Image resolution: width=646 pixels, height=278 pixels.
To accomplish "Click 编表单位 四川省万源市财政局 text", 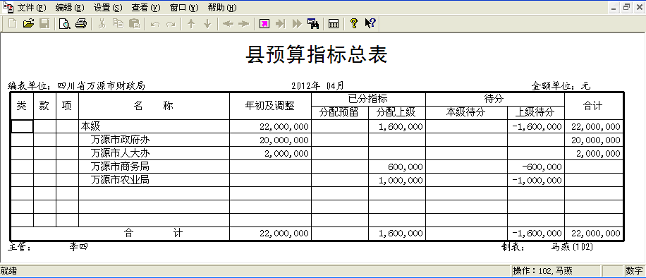I will [77, 86].
